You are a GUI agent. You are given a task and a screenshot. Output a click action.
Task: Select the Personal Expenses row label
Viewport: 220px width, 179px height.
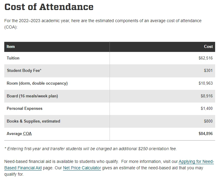pyautogui.click(x=25, y=108)
